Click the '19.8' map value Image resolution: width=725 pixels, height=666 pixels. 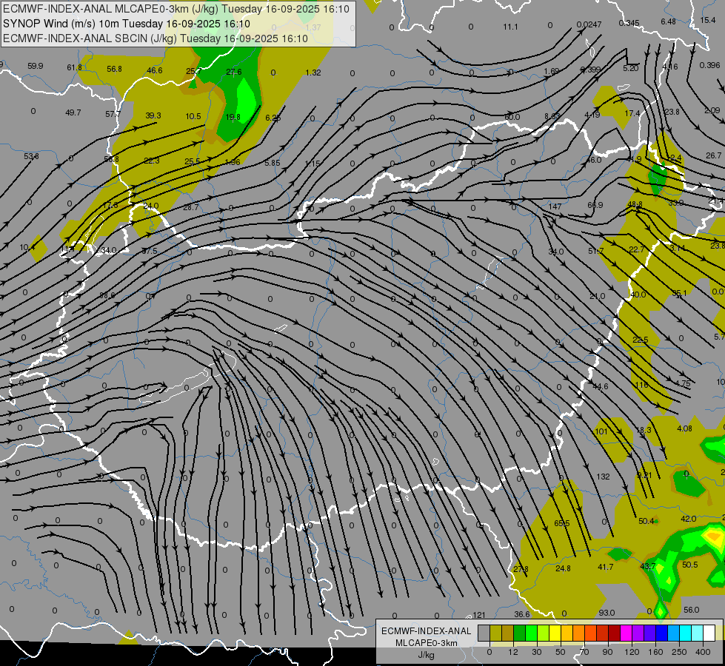(x=233, y=117)
